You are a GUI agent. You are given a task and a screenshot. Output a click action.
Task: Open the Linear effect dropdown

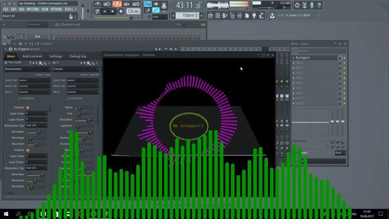(75, 69)
